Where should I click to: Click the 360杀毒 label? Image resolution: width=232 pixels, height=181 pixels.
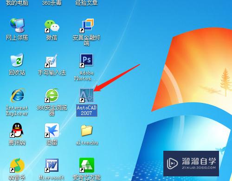pos(52,3)
